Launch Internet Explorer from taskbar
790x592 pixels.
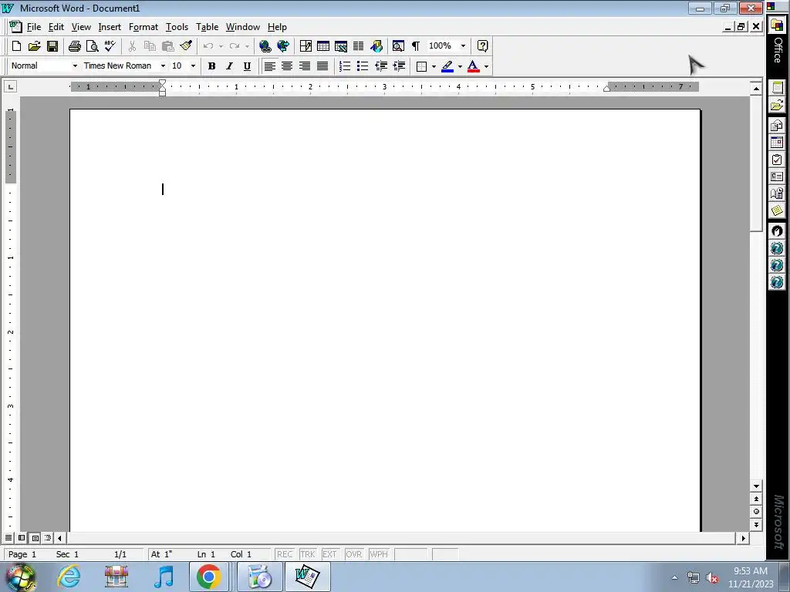point(69,577)
